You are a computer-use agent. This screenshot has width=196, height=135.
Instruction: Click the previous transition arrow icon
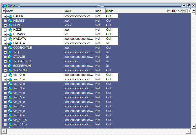point(169,11)
